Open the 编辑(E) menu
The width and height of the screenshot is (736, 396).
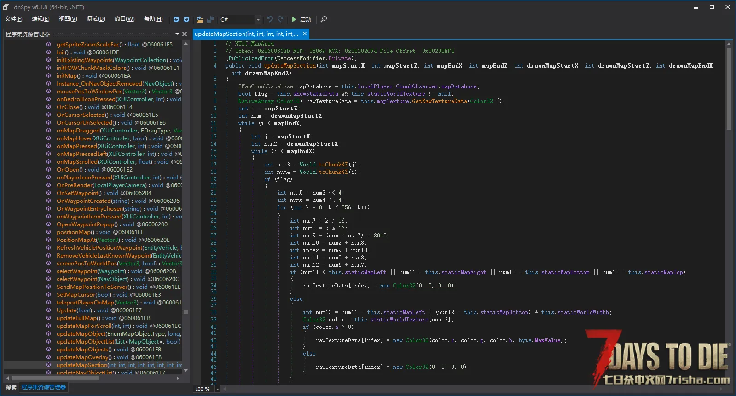click(x=41, y=19)
